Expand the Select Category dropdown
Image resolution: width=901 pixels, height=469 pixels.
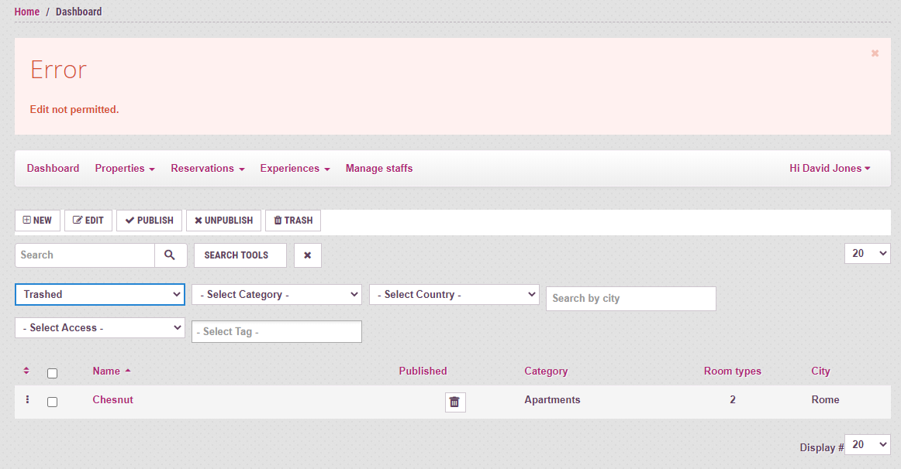pyautogui.click(x=277, y=294)
